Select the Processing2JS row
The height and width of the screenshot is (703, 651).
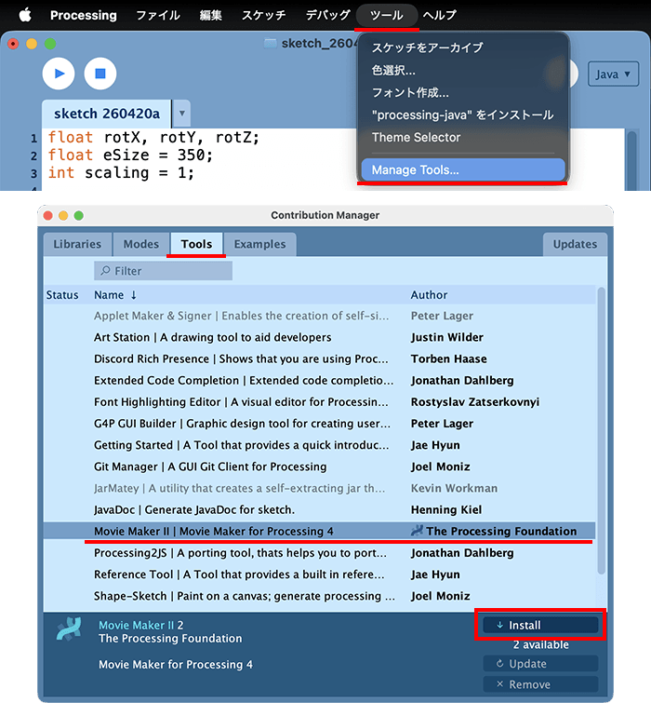click(x=319, y=553)
